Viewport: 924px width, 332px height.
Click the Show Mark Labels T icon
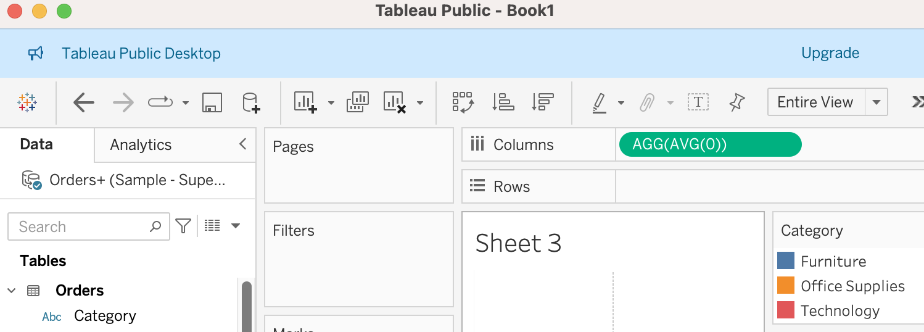(x=698, y=102)
